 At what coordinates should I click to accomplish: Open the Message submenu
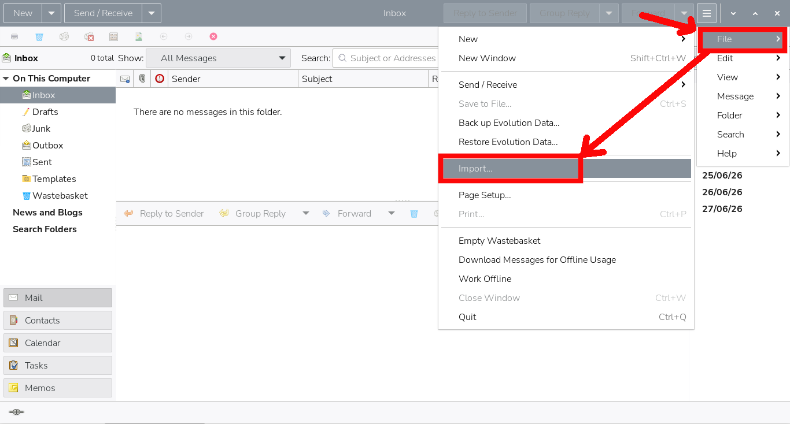pos(743,96)
